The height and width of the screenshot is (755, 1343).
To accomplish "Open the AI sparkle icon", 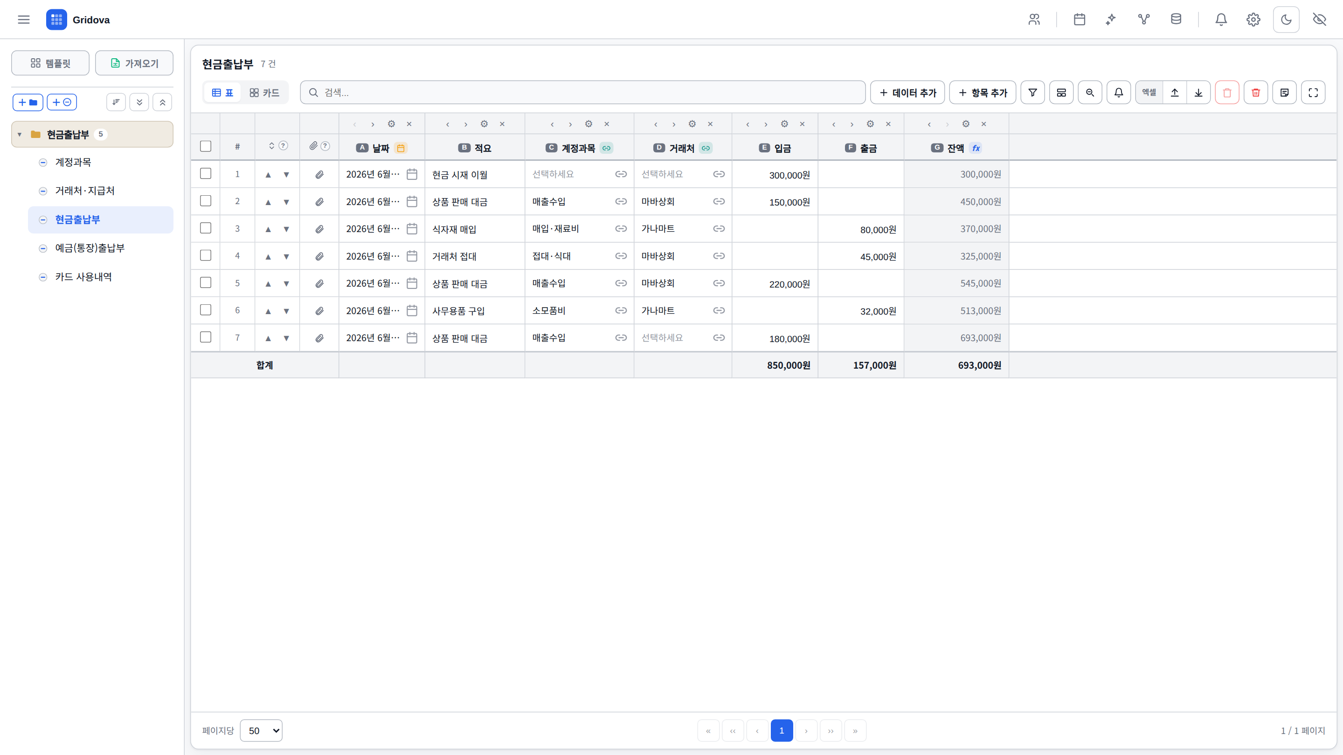I will coord(1111,20).
